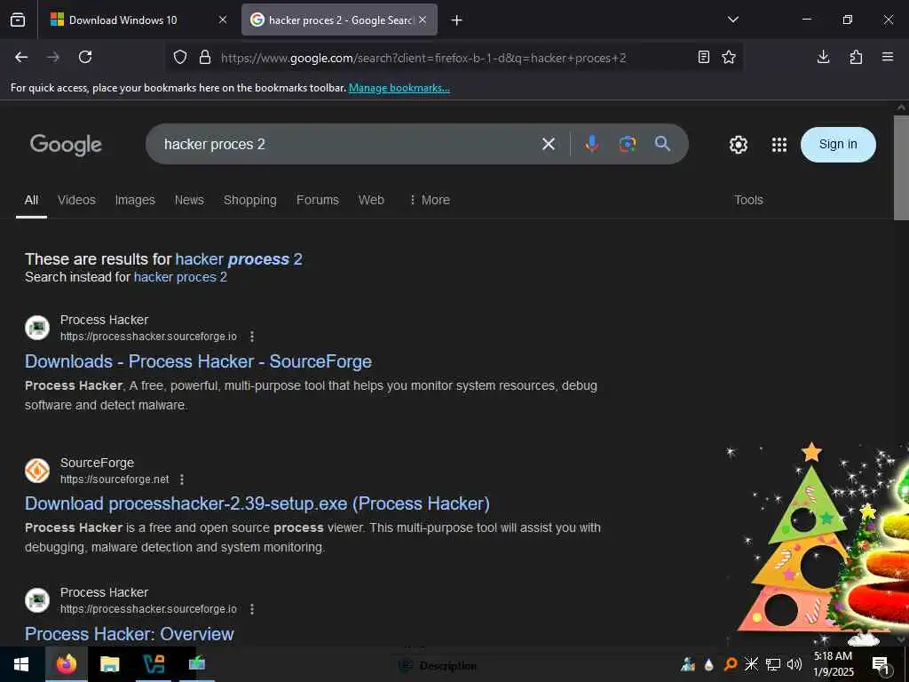Expand the More search filters menu

point(430,200)
